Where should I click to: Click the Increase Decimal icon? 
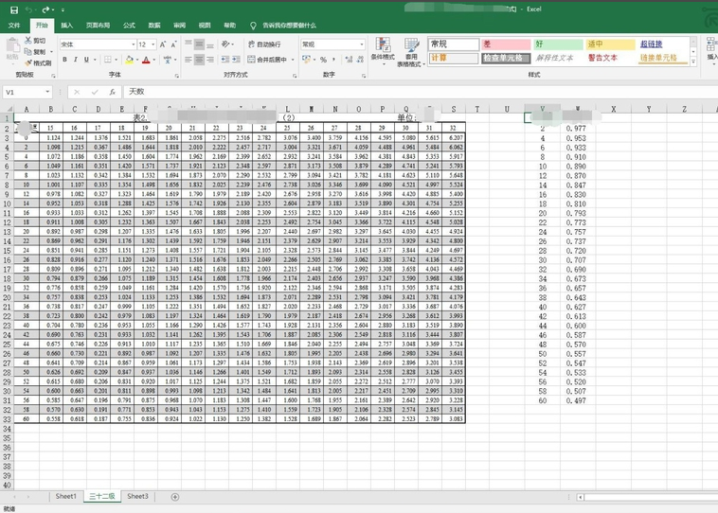click(x=349, y=60)
